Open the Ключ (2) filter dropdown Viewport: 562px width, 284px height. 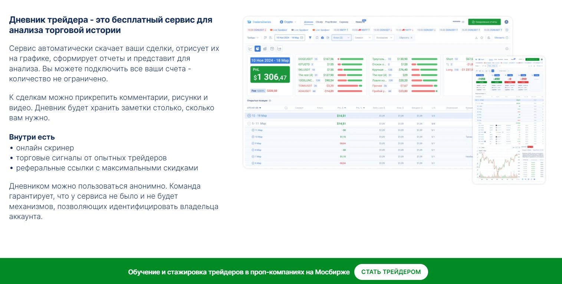point(341,37)
